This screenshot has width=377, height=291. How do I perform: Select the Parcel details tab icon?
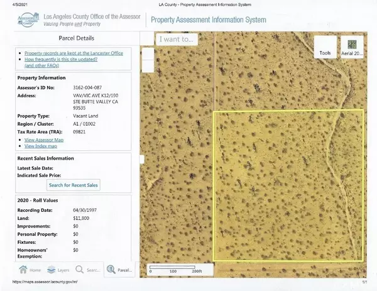point(119,270)
